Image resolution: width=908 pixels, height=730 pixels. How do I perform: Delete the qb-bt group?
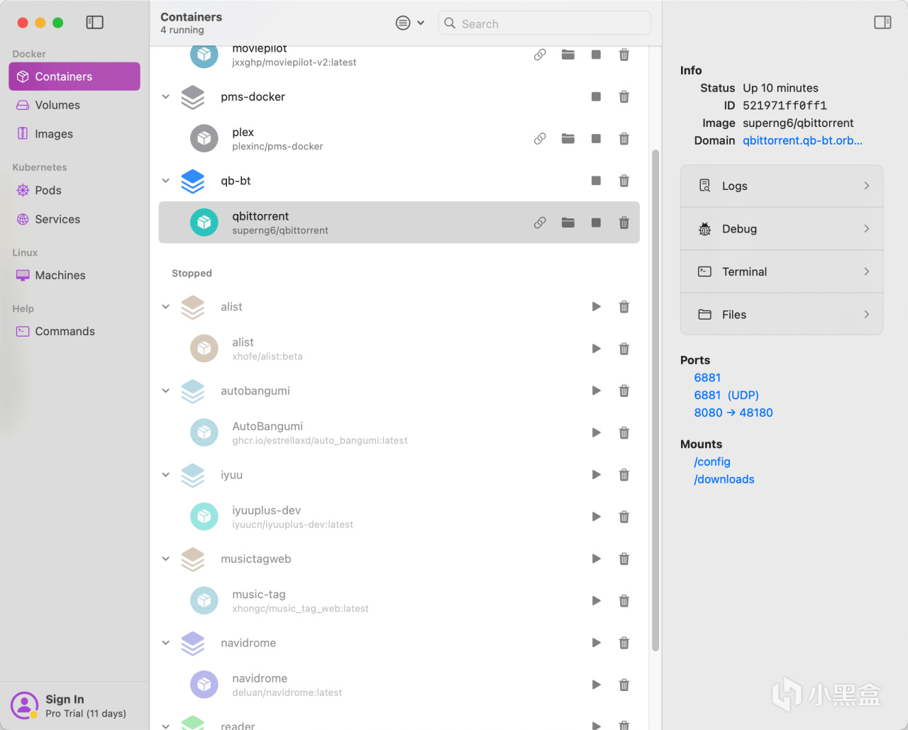[x=624, y=181]
